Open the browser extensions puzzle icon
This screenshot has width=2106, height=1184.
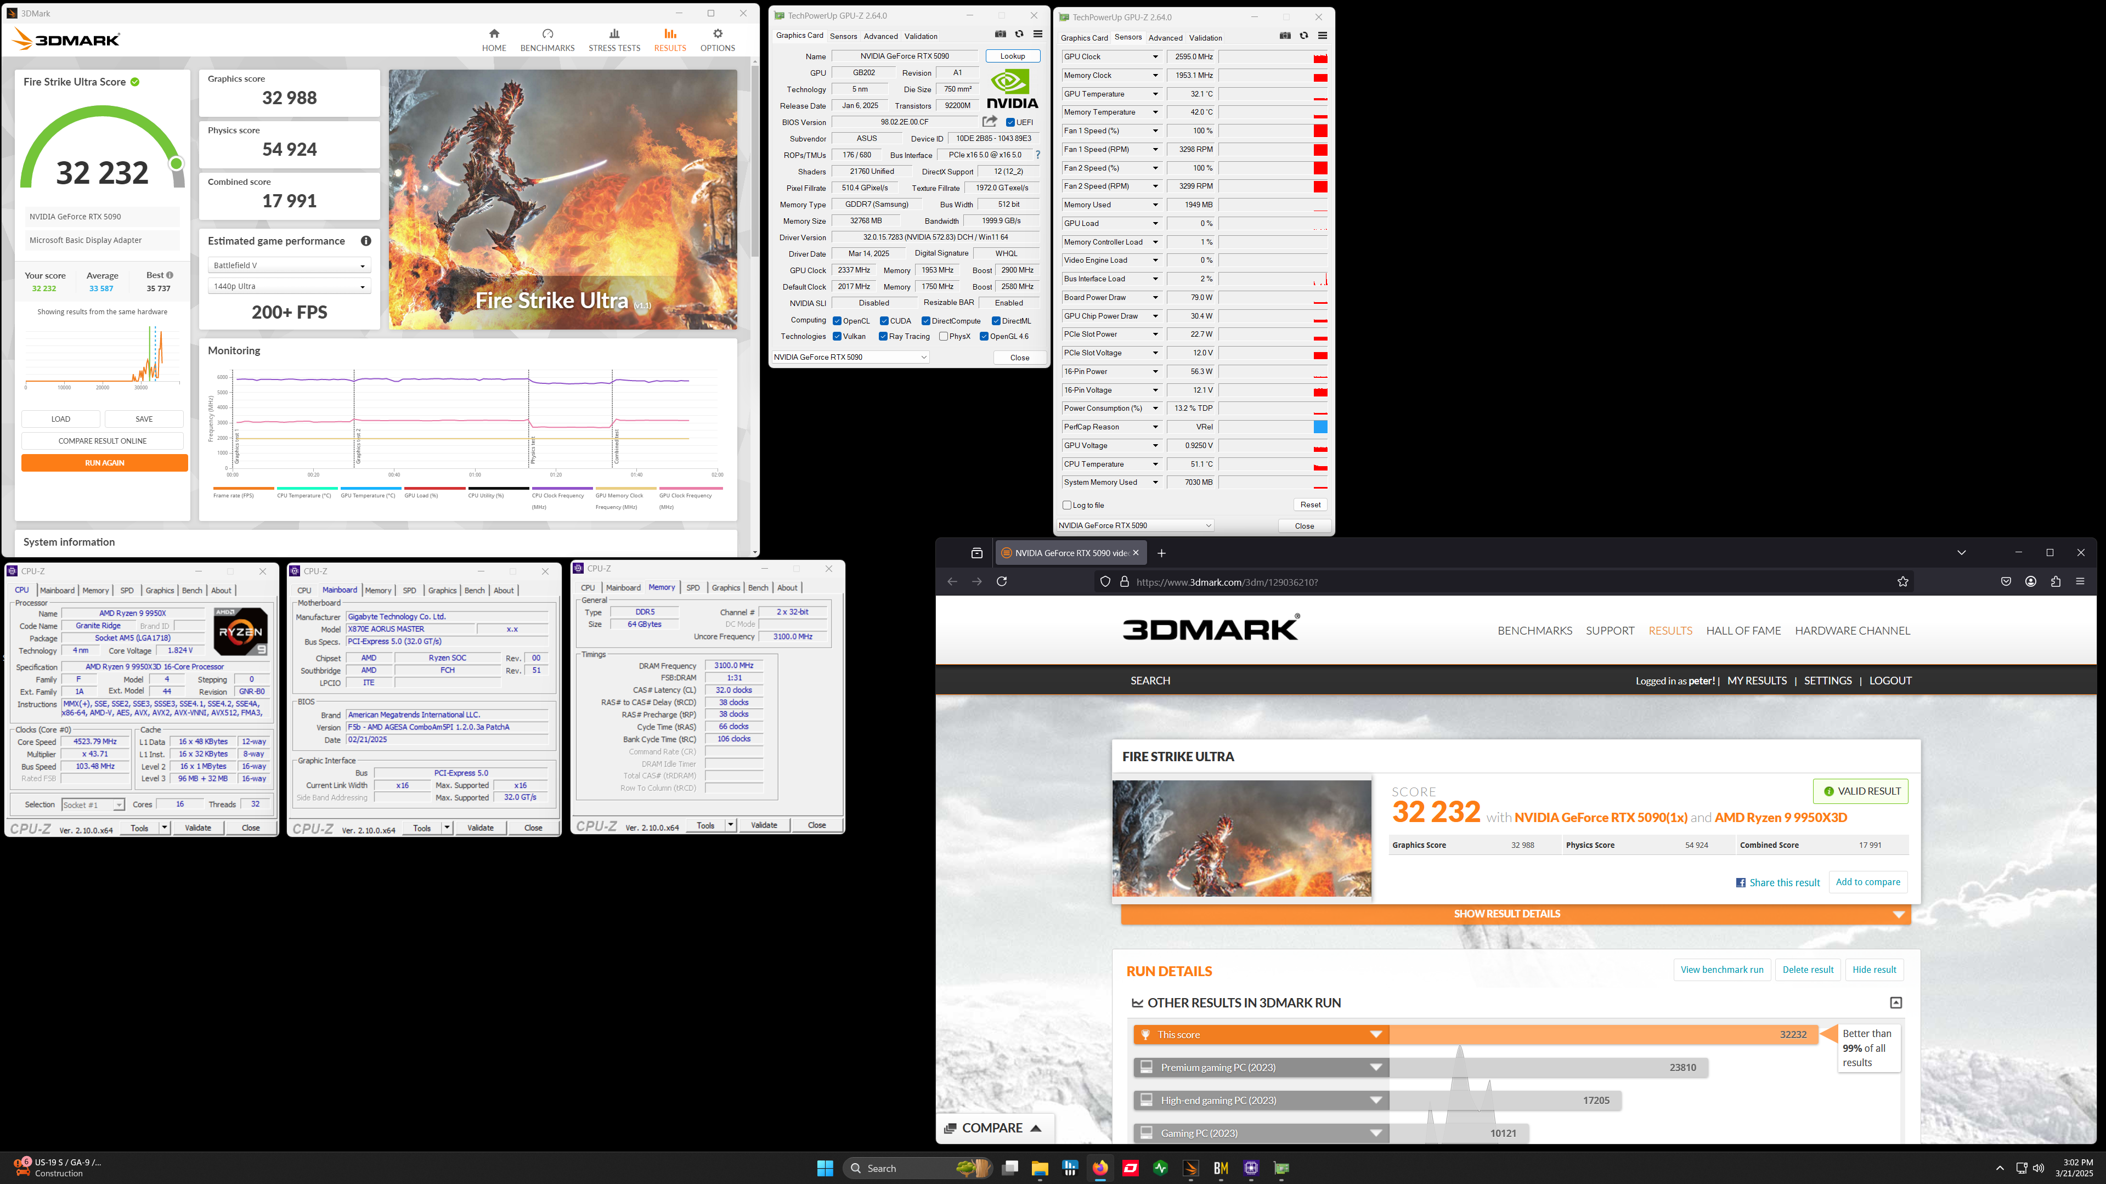tap(2056, 582)
